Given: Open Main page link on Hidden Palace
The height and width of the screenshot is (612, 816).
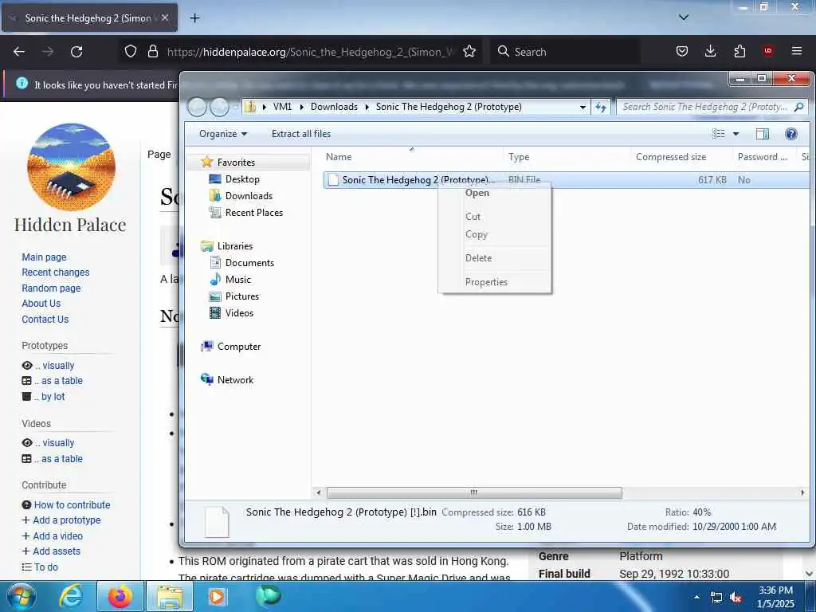Looking at the screenshot, I should pos(45,257).
